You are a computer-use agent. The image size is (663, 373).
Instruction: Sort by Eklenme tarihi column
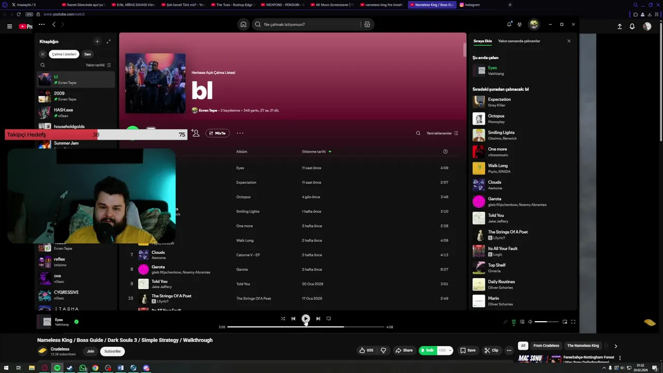pos(316,152)
